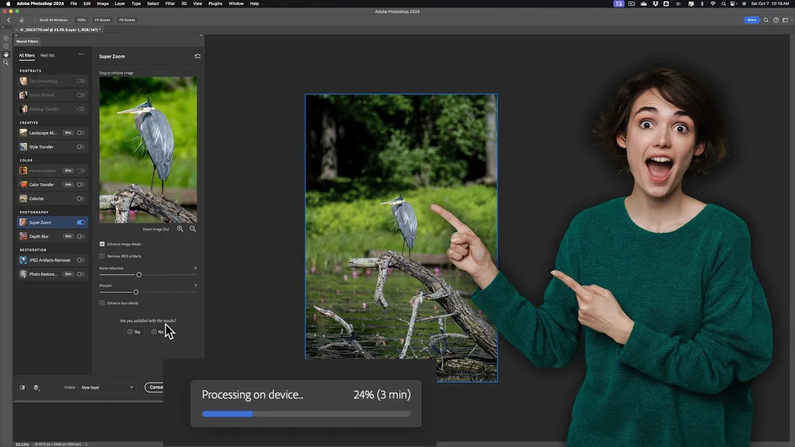Screen dimensions: 795x447
Task: Click the reset arrow beside Super Zoom header
Action: [198, 55]
